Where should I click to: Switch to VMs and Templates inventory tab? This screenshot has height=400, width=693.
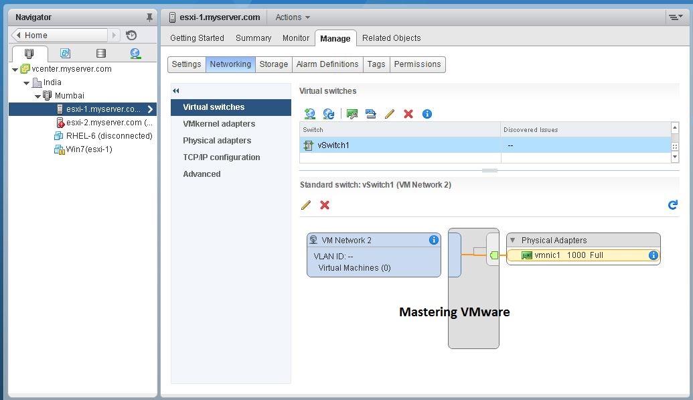[65, 54]
